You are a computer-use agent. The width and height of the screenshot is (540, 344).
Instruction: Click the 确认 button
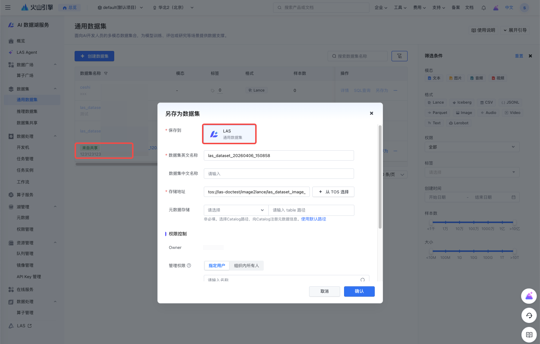click(359, 291)
